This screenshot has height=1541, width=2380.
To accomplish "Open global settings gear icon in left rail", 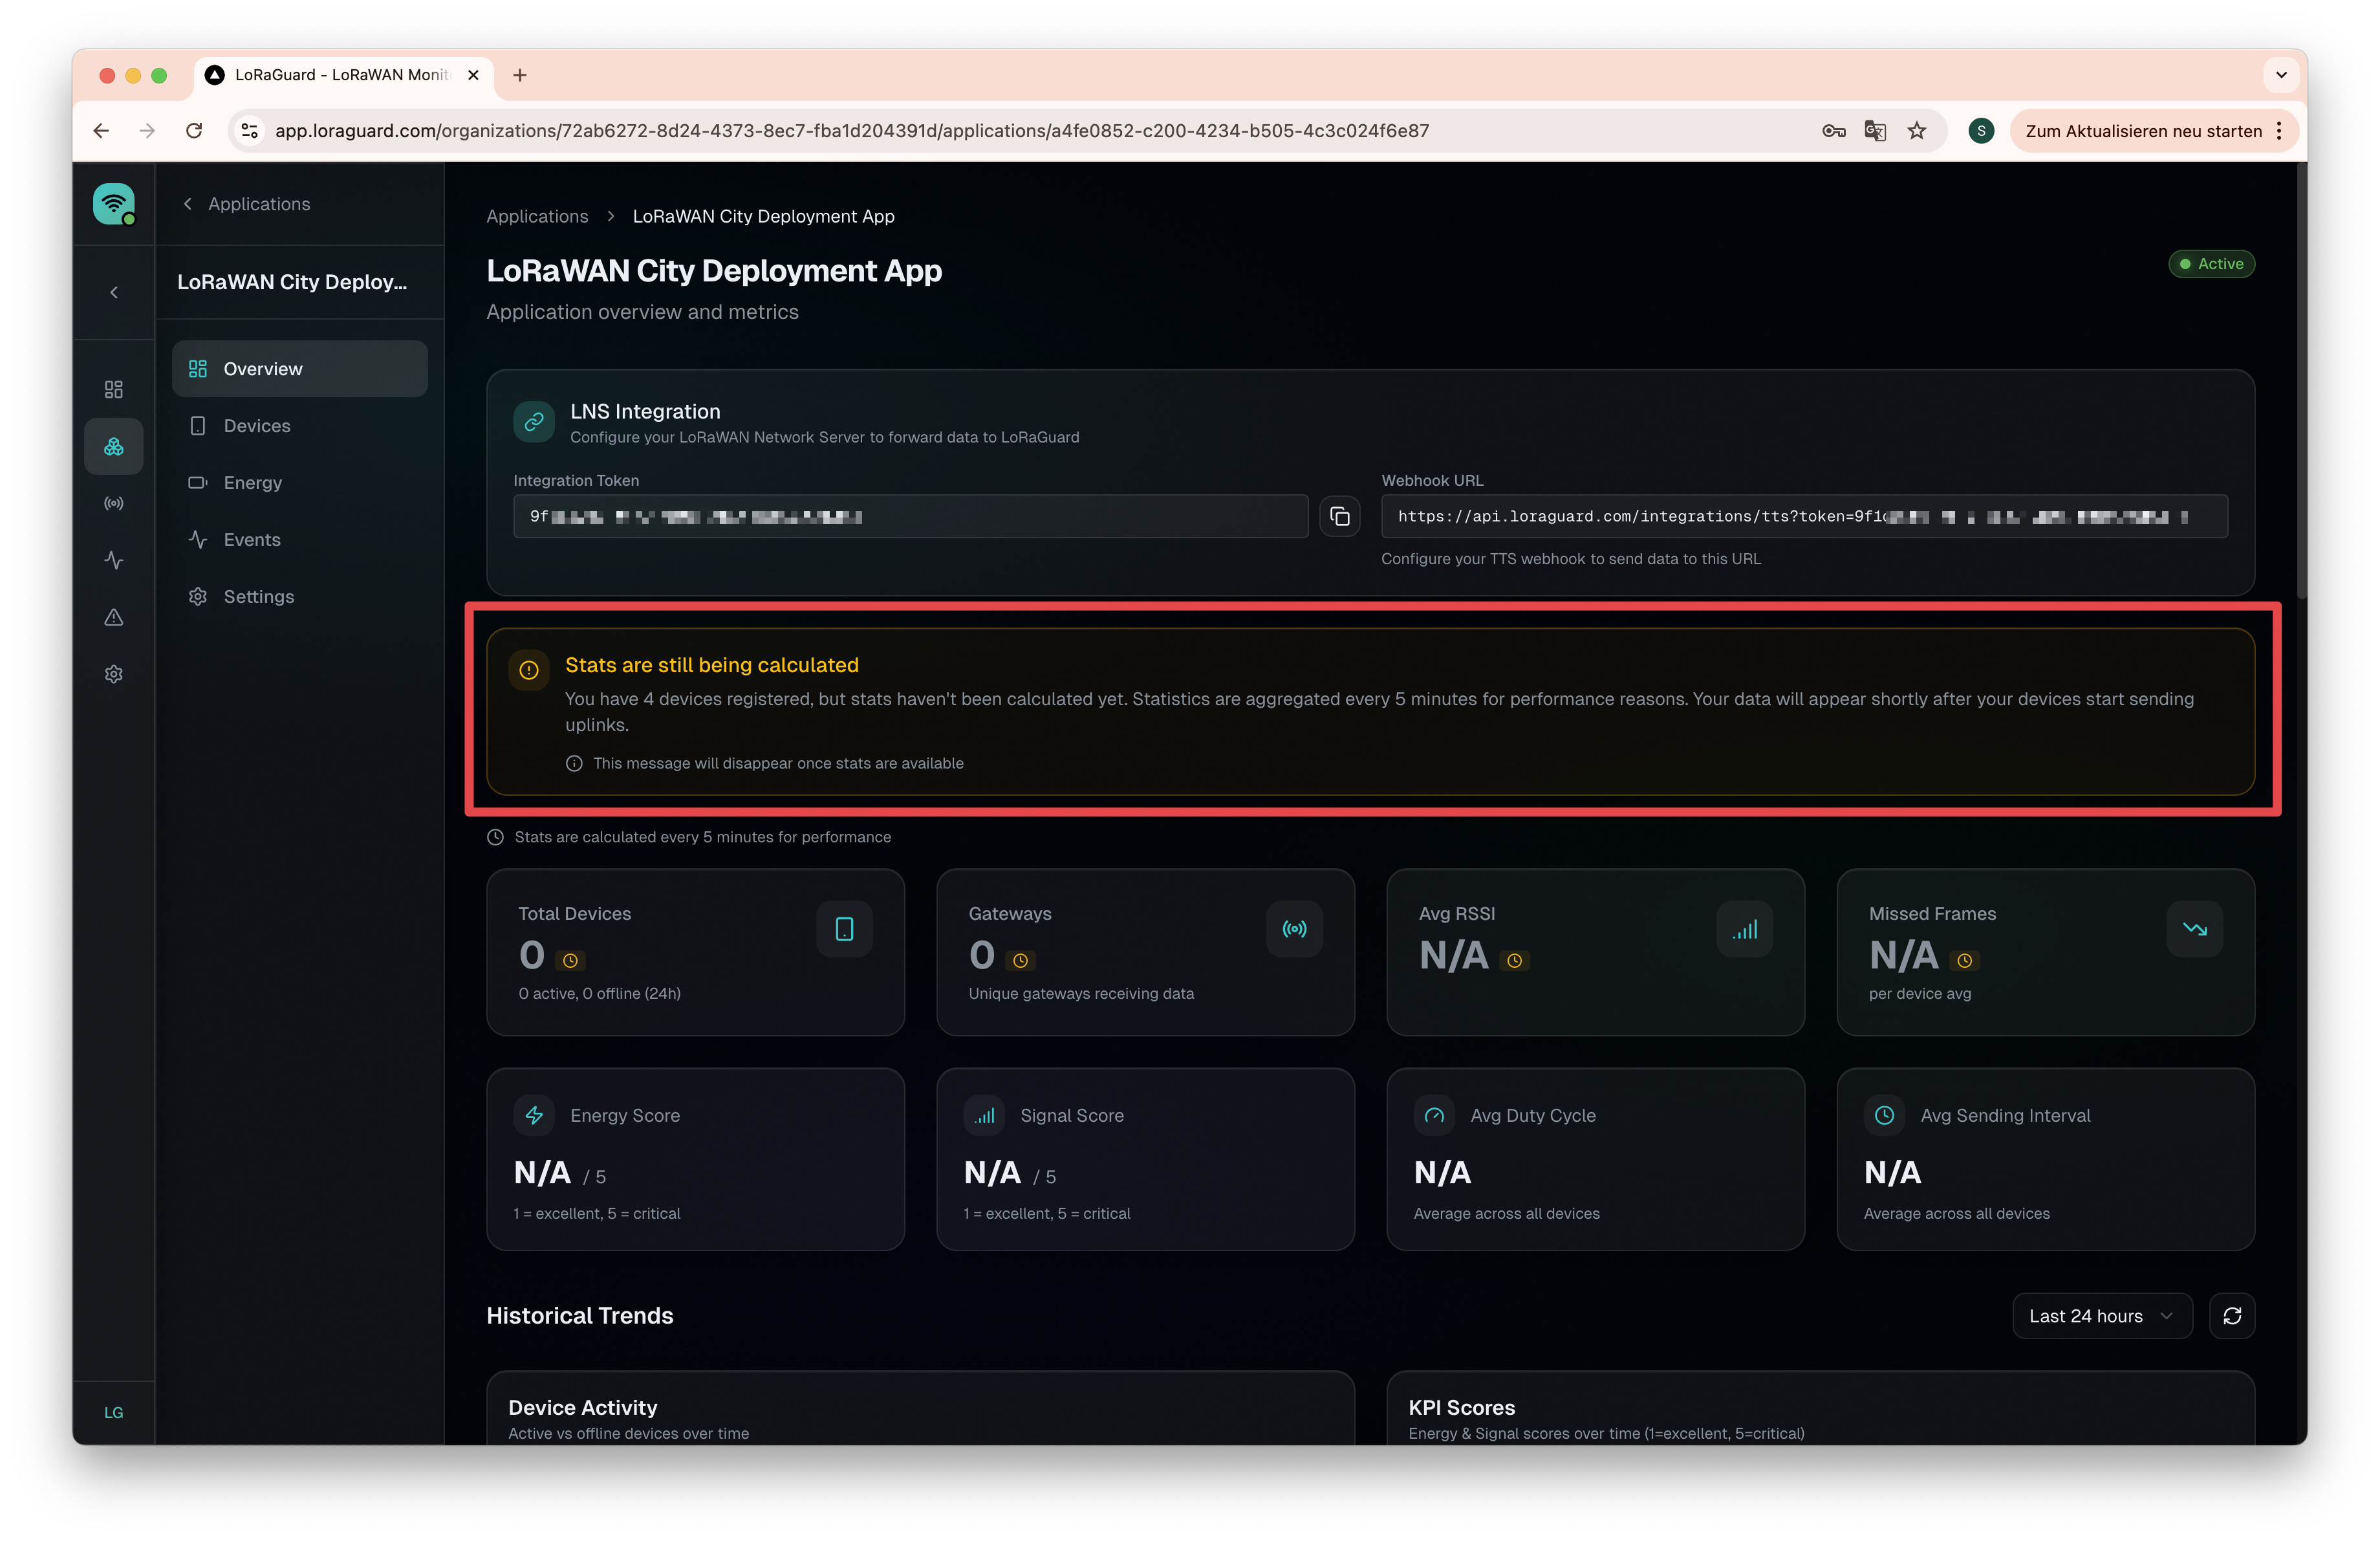I will pos(114,674).
